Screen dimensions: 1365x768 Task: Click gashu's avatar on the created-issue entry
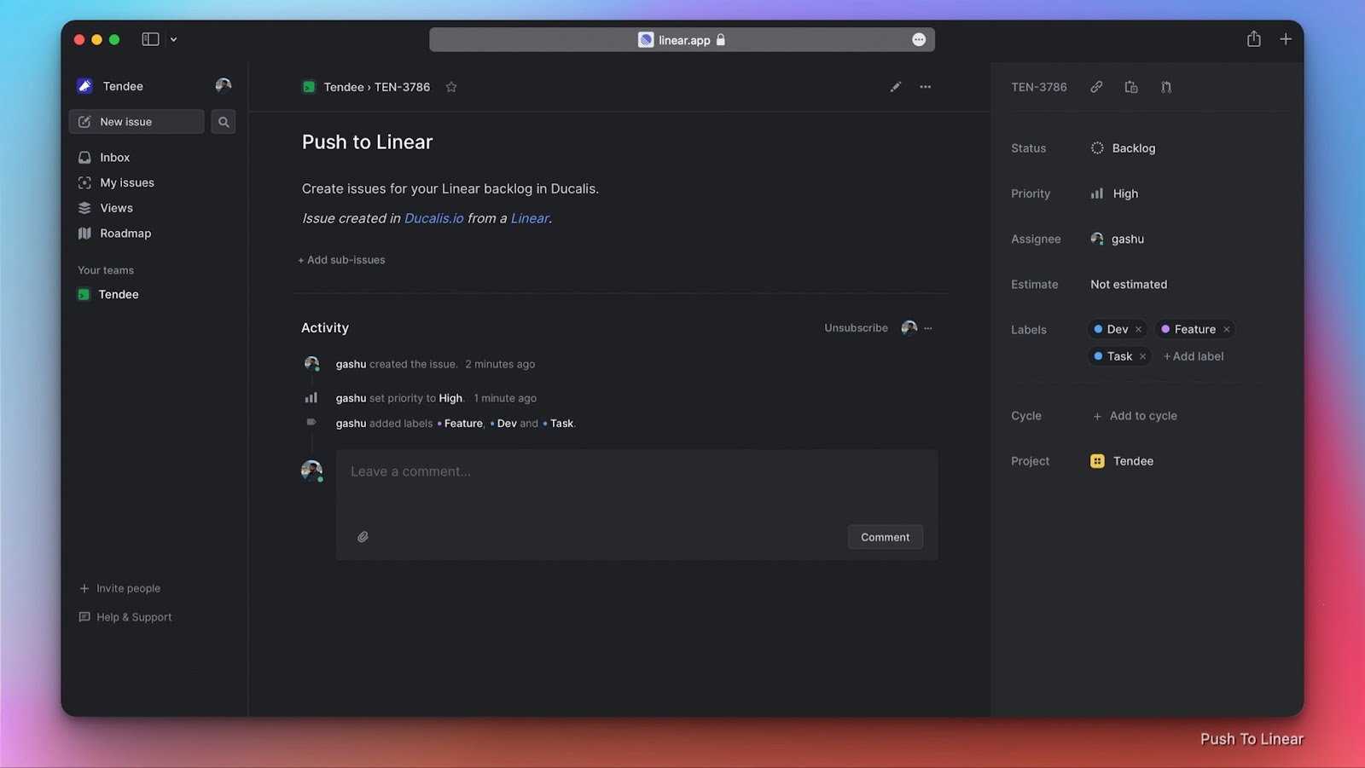click(x=311, y=364)
